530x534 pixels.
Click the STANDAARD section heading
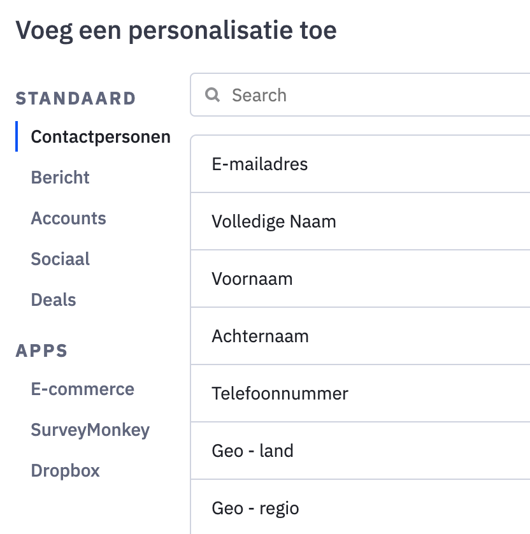click(76, 99)
